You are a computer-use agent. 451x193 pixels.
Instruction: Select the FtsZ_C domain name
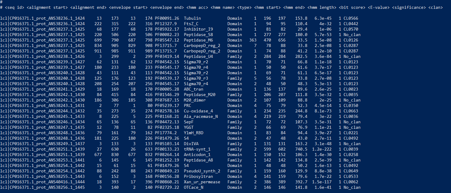click(191, 24)
